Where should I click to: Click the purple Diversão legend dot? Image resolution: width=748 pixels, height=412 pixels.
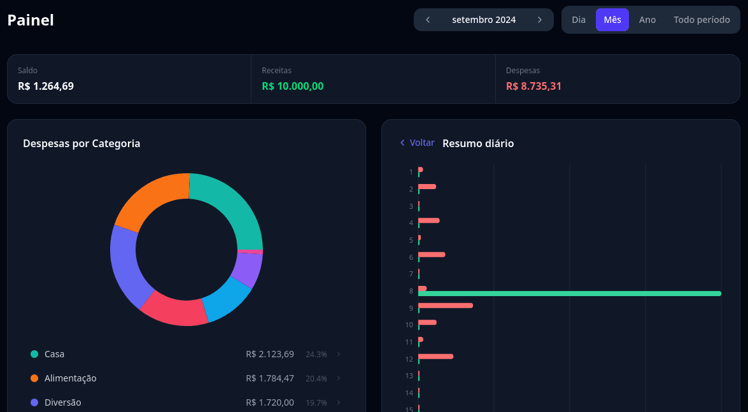tap(34, 402)
